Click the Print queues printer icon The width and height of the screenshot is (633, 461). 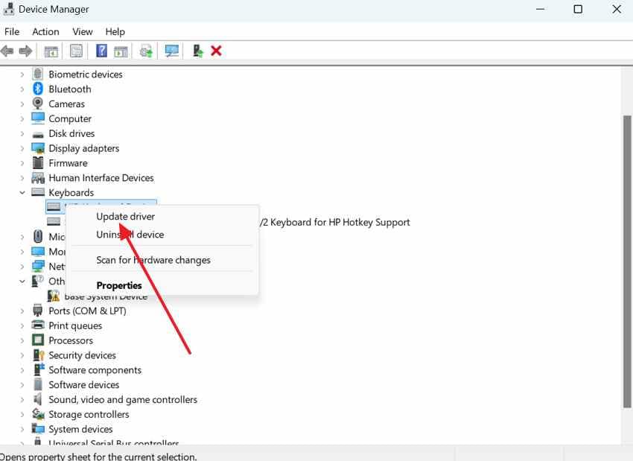38,325
